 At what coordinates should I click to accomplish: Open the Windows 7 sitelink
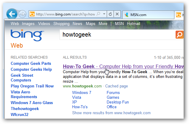tap(82, 92)
